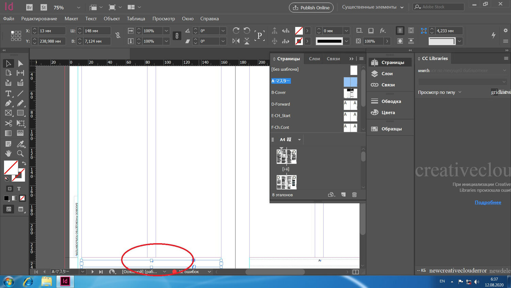The width and height of the screenshot is (511, 288).
Task: Select the Page tool
Action: (x=9, y=73)
